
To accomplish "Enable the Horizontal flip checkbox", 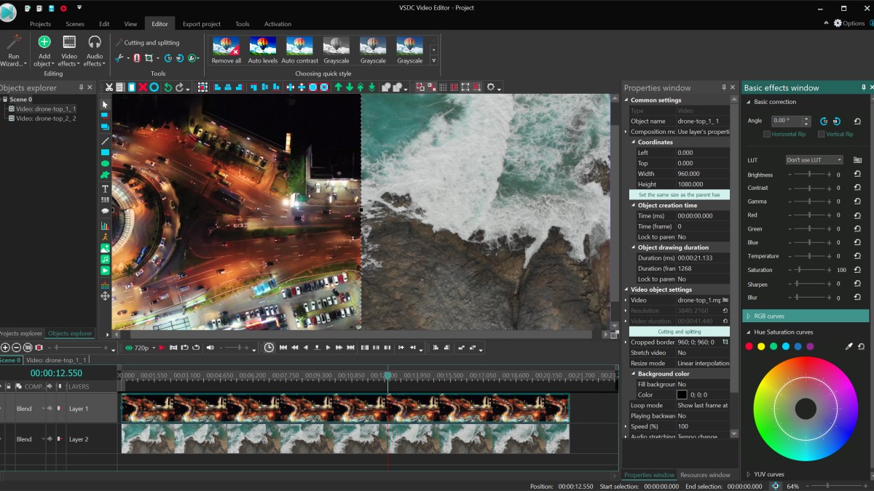I will (x=767, y=135).
